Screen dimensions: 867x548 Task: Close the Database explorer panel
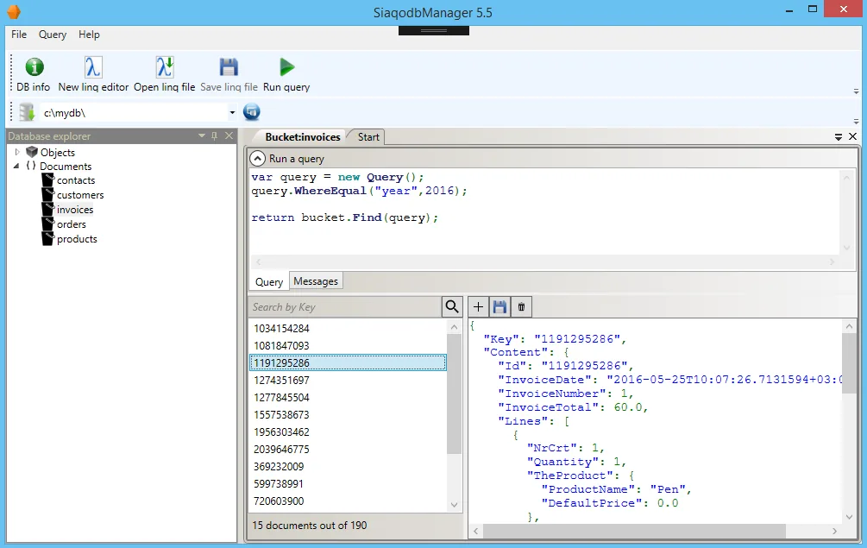[x=229, y=136]
